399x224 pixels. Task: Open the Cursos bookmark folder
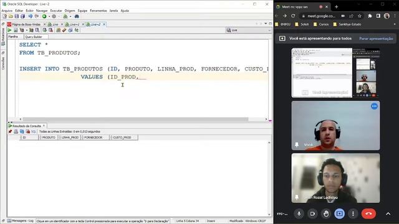[x=321, y=24]
